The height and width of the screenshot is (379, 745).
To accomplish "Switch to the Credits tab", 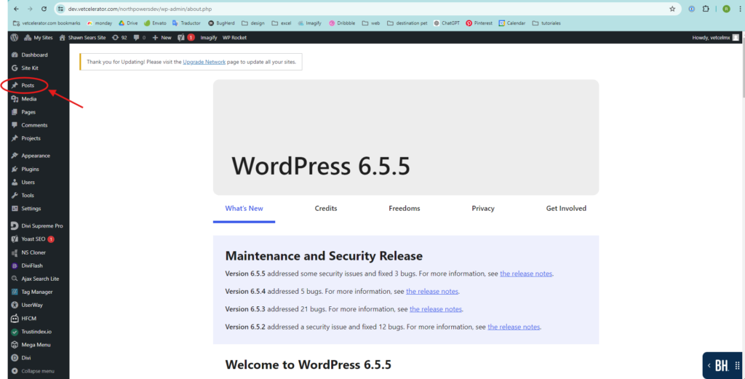I will [325, 208].
